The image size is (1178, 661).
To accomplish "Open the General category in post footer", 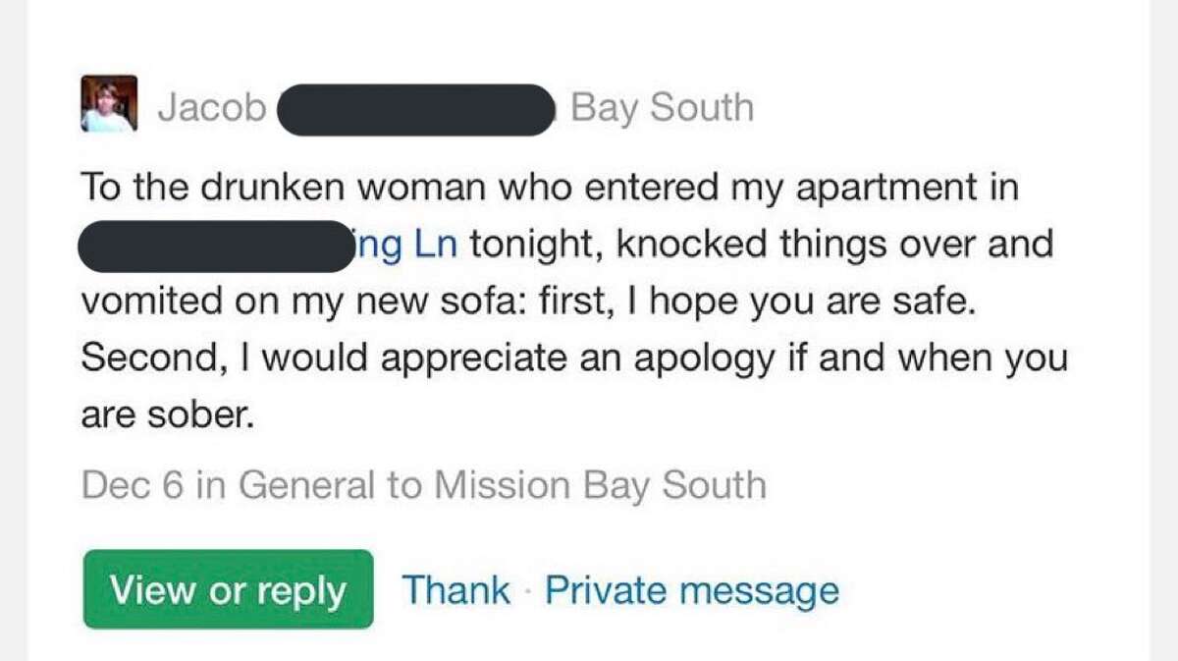I will coord(306,485).
